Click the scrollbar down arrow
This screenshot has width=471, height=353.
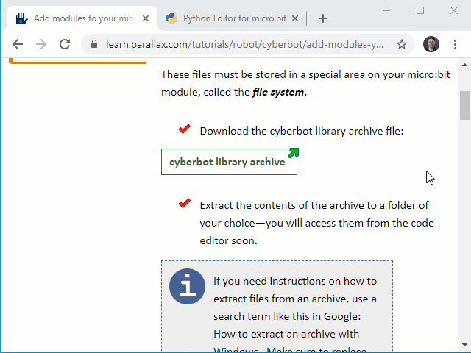point(464,345)
